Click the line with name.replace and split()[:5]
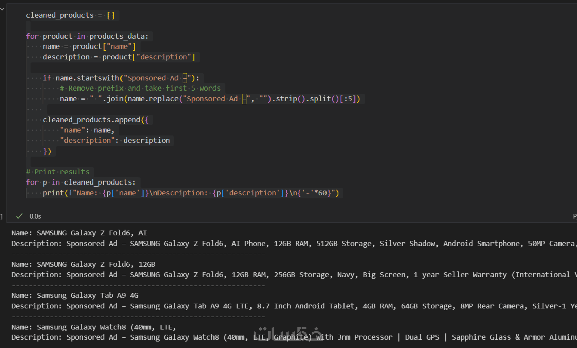 (x=210, y=99)
